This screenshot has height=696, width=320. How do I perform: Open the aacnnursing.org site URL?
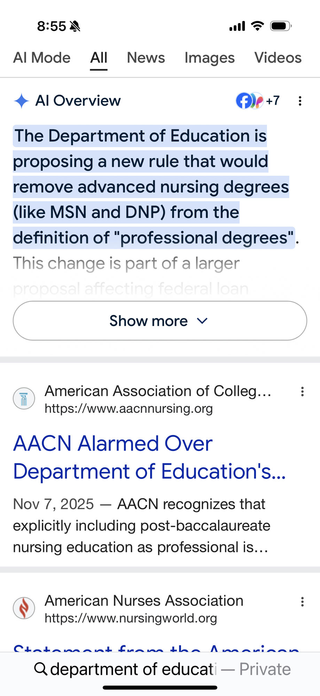click(128, 408)
